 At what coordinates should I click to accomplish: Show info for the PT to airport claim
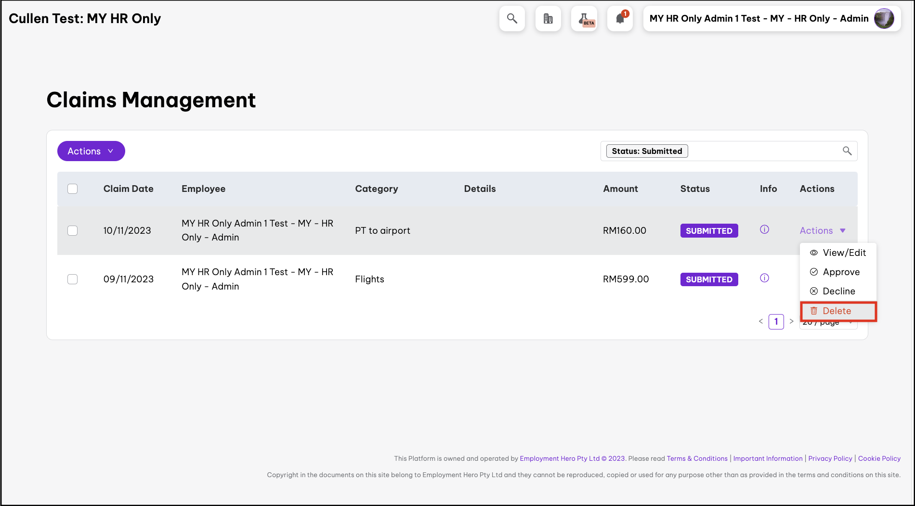(764, 229)
